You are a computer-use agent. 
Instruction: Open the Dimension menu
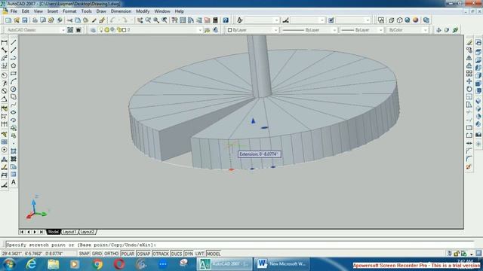point(121,11)
